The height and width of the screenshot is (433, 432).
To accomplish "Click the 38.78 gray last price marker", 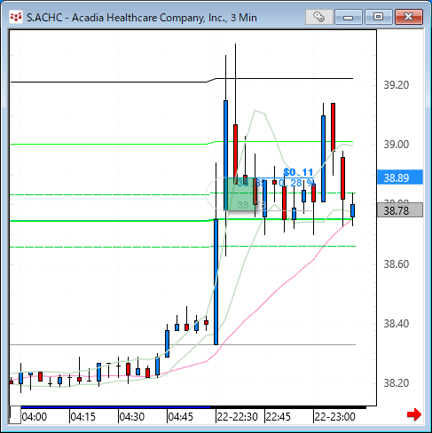I will tap(400, 210).
